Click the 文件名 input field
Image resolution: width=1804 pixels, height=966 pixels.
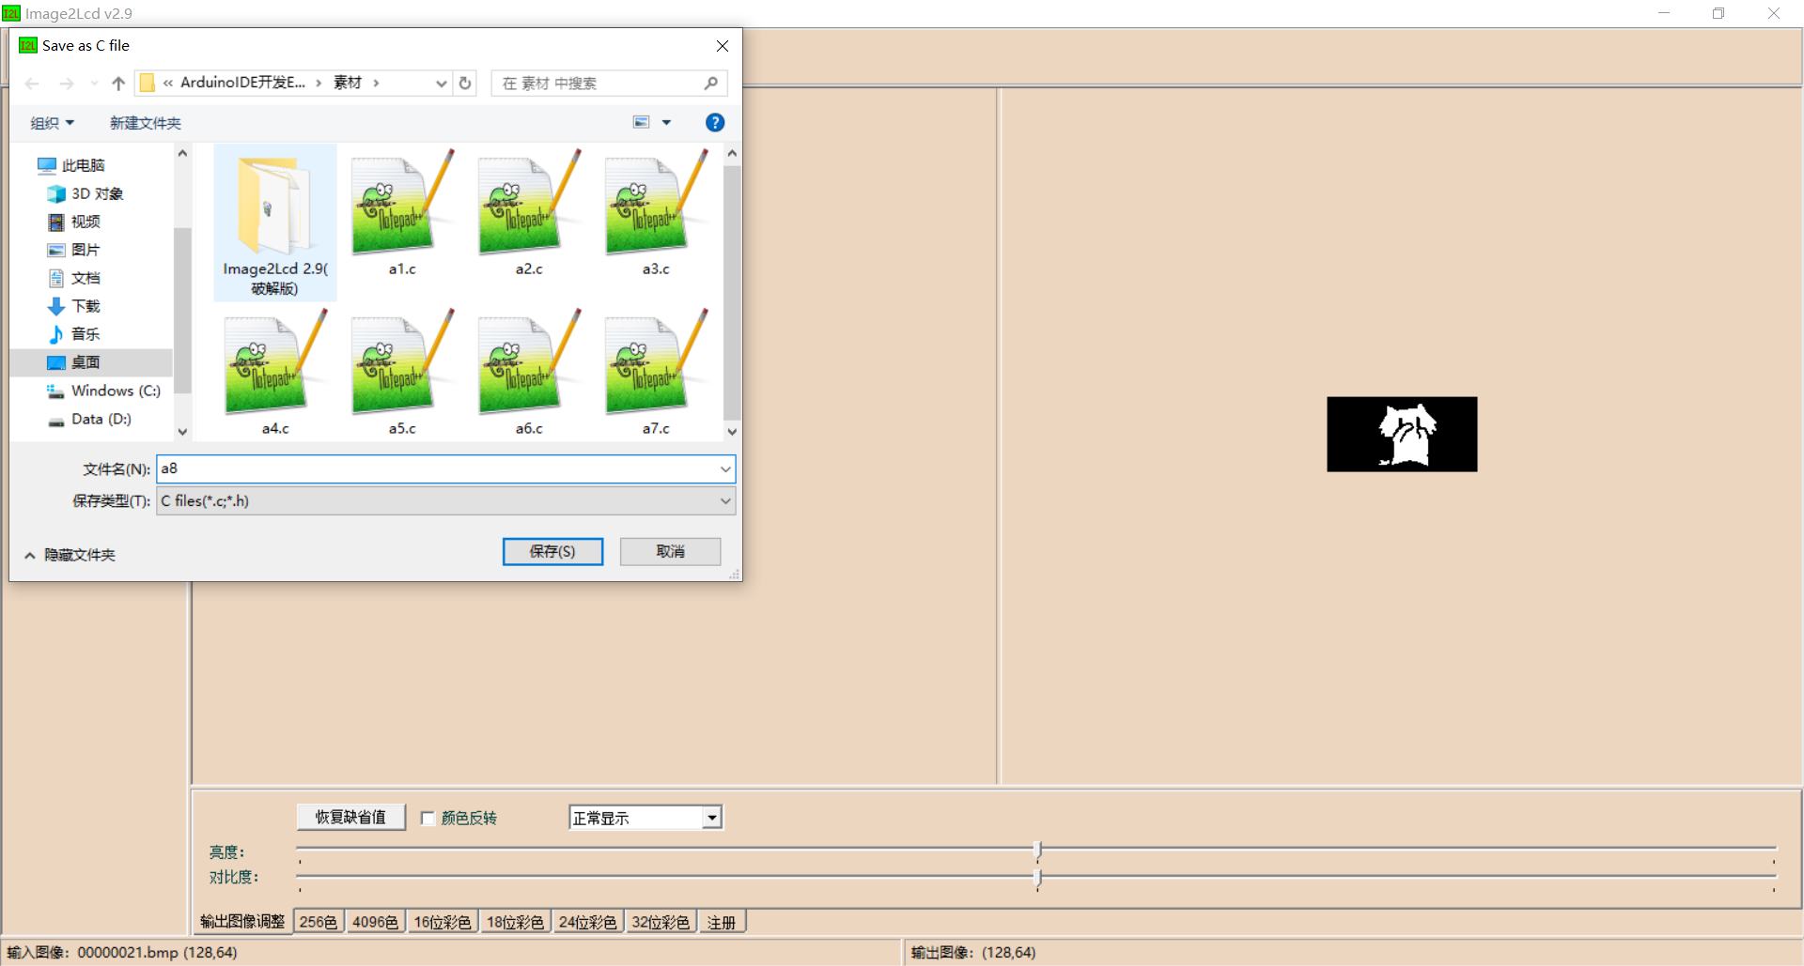[x=438, y=469]
